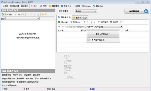Expand the 批处理模式 dropdown showing 重命名

(x=86, y=11)
